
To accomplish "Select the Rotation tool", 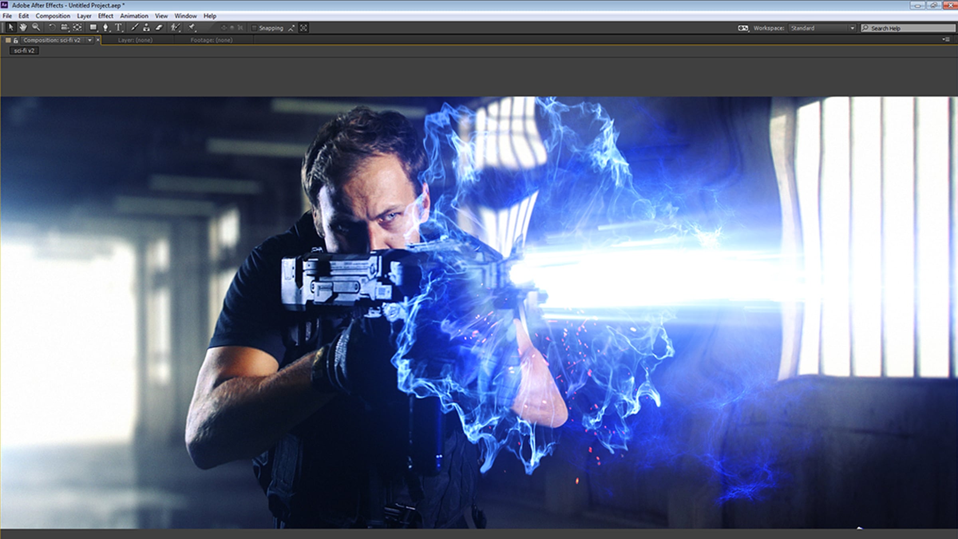I will 52,28.
